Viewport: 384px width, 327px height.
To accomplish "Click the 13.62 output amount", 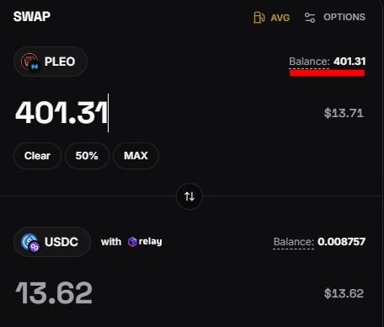I will 54,293.
